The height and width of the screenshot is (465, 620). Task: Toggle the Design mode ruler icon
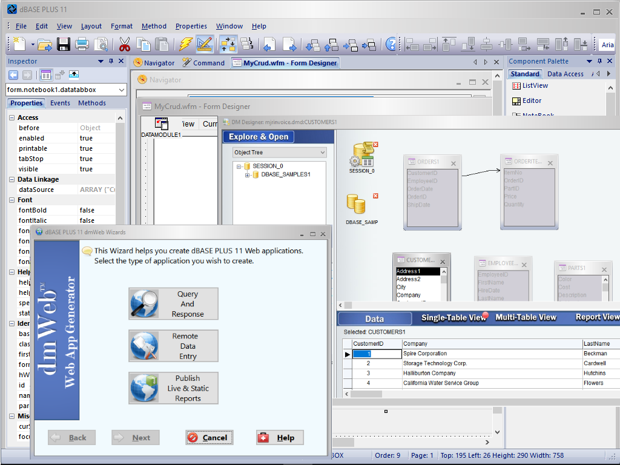(x=205, y=44)
